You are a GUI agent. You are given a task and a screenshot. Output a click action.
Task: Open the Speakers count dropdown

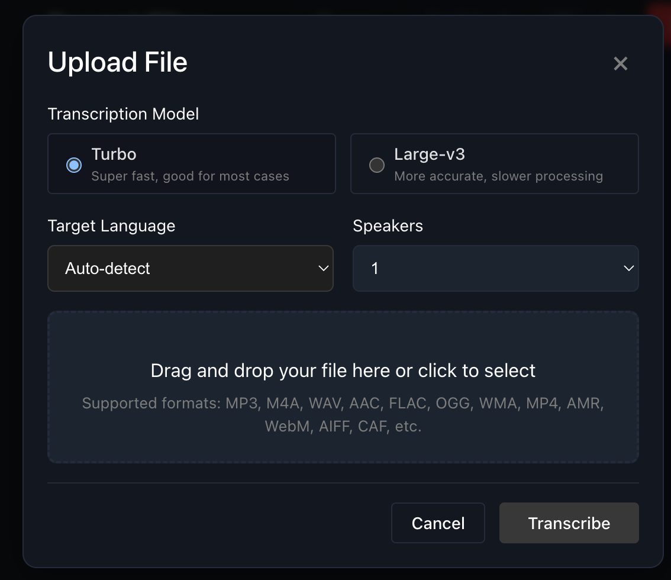[495, 269]
